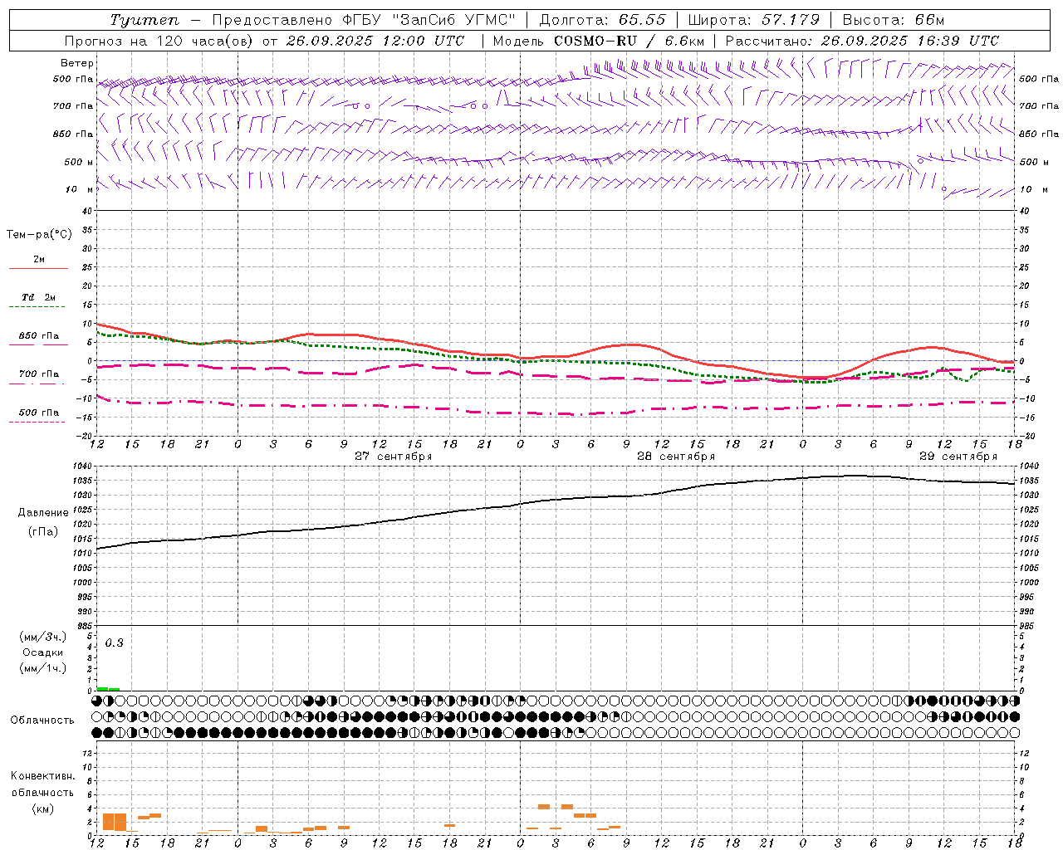Click the right-side "850 гПа" wind level label
The width and height of the screenshot is (1063, 850).
tap(1039, 134)
